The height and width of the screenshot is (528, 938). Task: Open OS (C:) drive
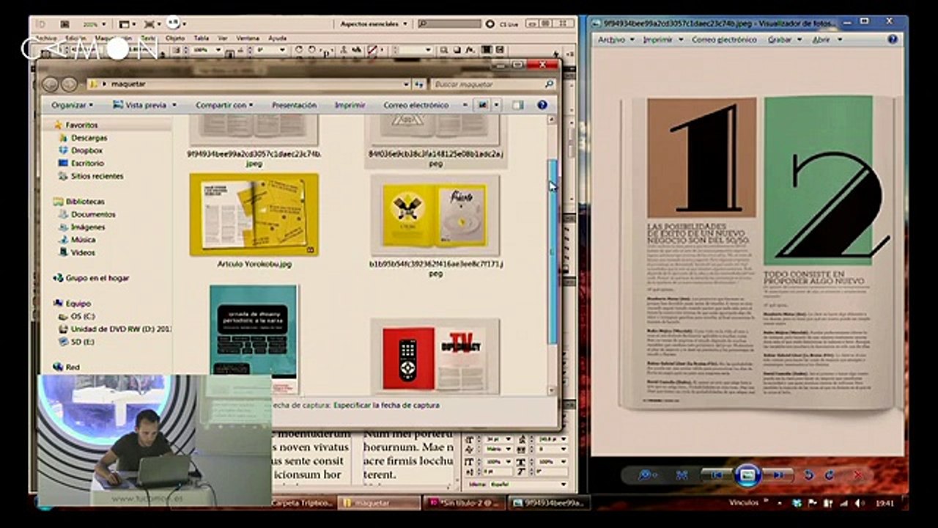click(x=83, y=316)
